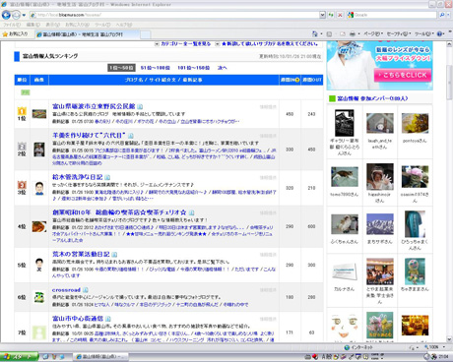Click the small icon beside 給水管洗浄な日記 title
453x362 pixels.
pyautogui.click(x=107, y=177)
